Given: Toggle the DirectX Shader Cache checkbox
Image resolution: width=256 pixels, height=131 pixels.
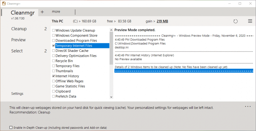Looking at the screenshot, I should [53, 51].
